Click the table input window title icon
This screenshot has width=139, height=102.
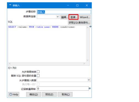tap(10, 6)
